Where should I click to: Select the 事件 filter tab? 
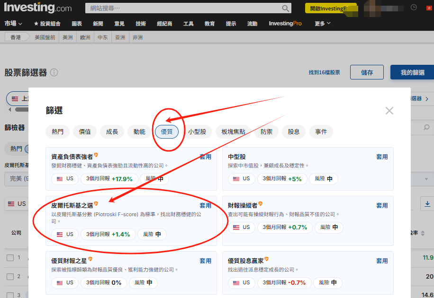(x=321, y=131)
